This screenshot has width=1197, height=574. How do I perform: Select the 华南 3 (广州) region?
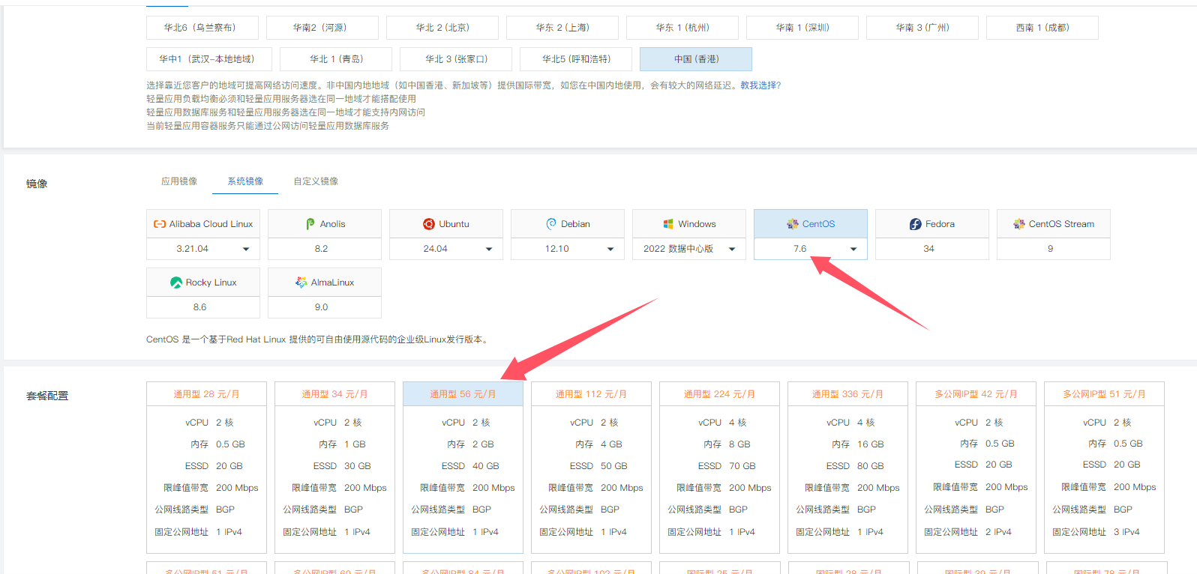click(x=922, y=28)
